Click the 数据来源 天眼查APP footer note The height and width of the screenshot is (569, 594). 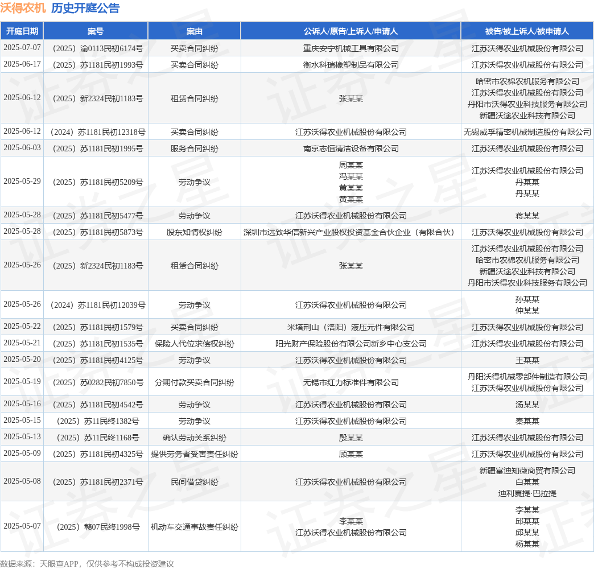click(x=86, y=564)
